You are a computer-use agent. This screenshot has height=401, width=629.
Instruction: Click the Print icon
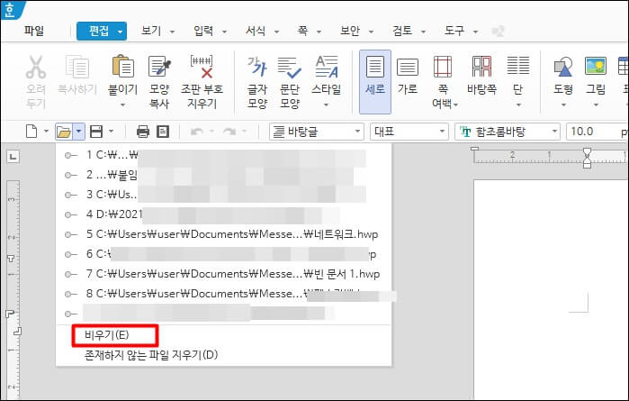(x=143, y=132)
